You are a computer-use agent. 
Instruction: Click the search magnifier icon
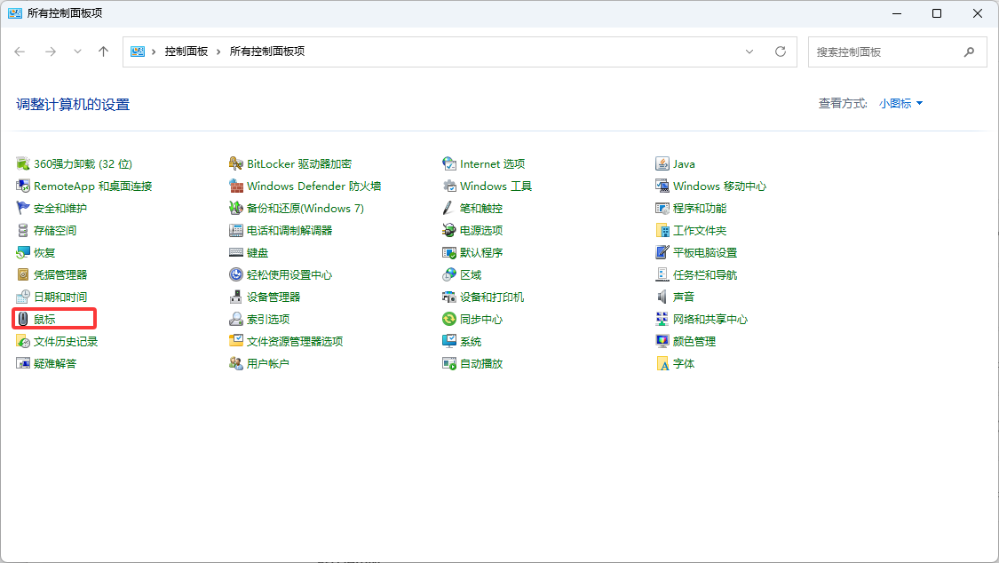969,52
